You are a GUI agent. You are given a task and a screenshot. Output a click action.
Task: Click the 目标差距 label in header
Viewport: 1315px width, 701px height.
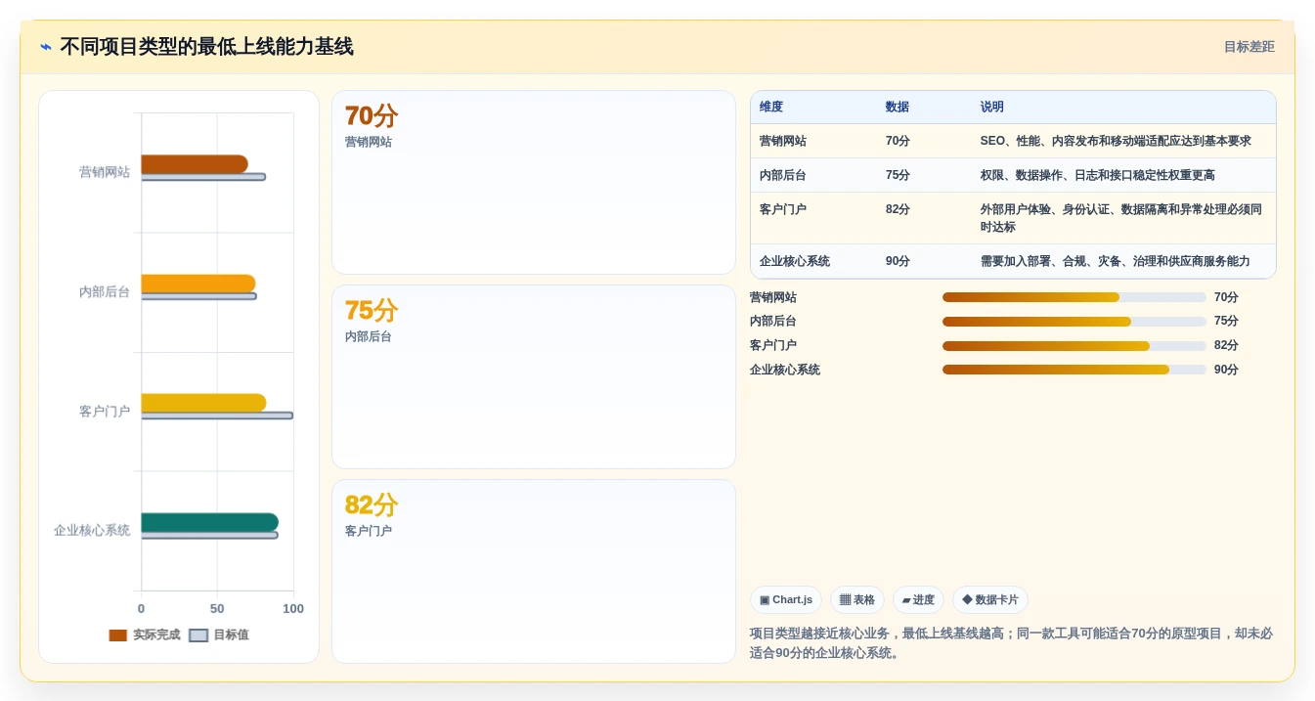1249,47
